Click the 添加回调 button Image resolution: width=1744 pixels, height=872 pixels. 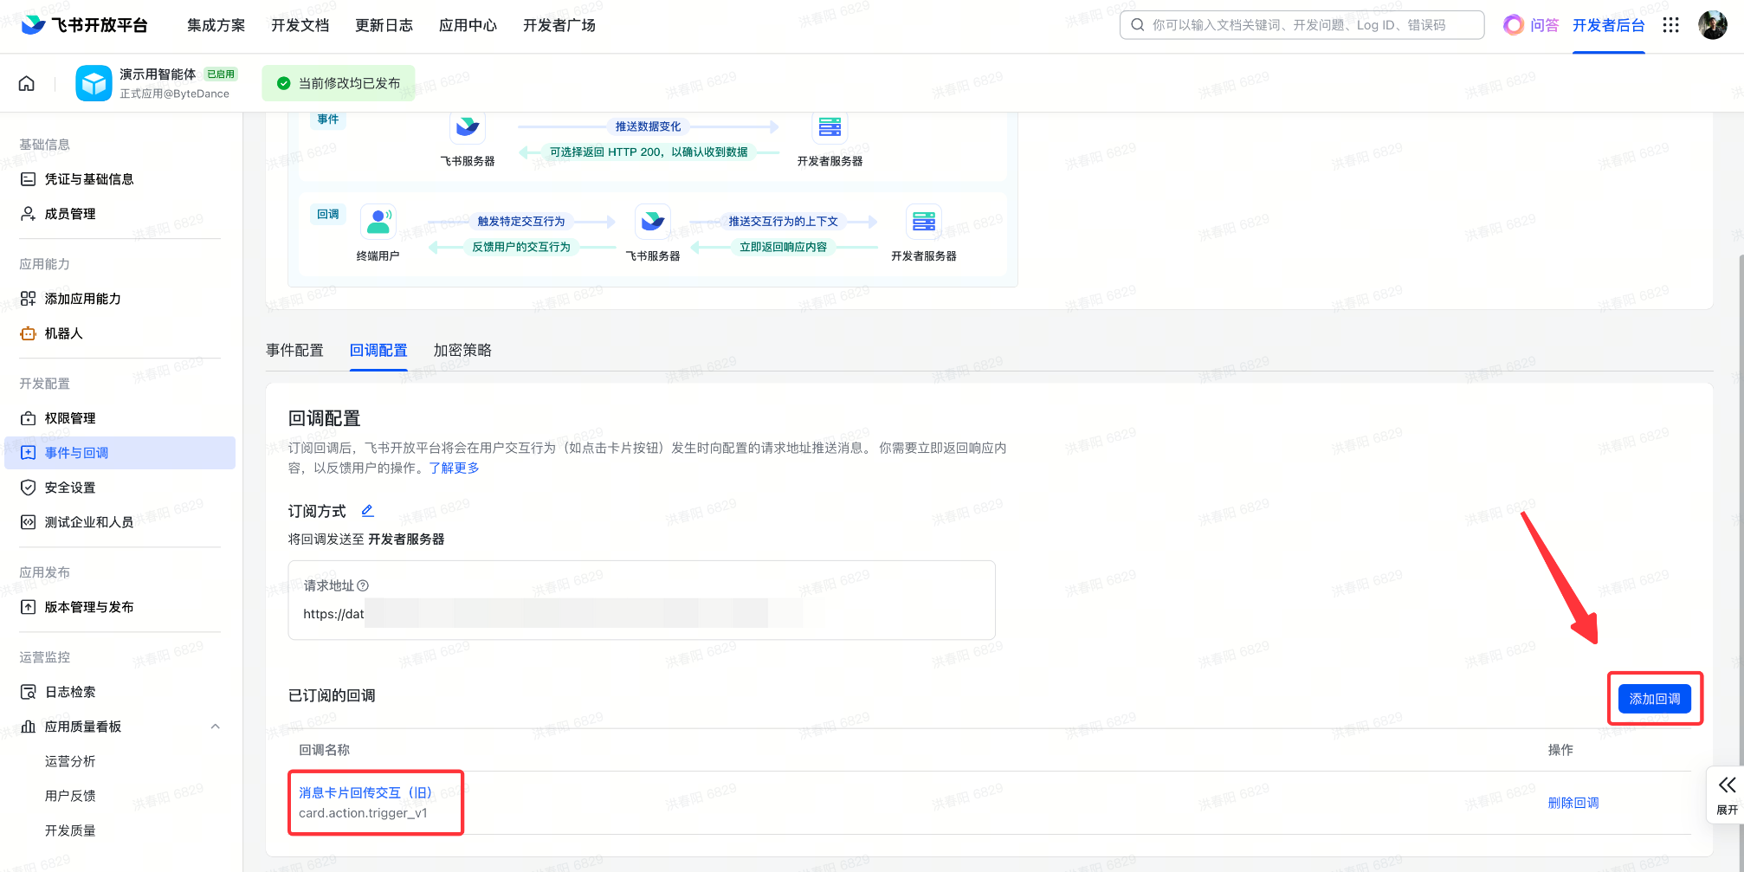pos(1655,699)
